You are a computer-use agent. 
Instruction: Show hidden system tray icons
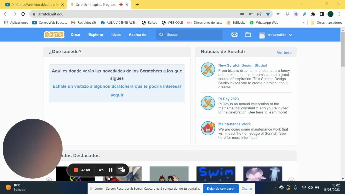pyautogui.click(x=275, y=188)
